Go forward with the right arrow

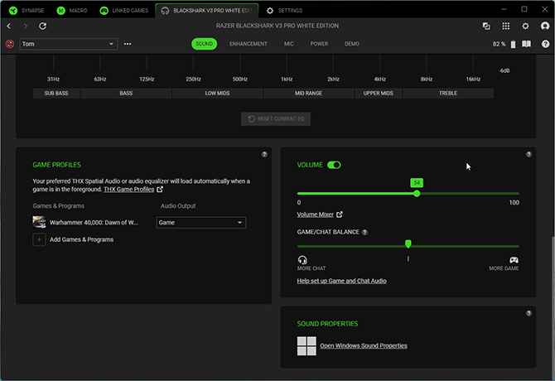click(x=25, y=26)
